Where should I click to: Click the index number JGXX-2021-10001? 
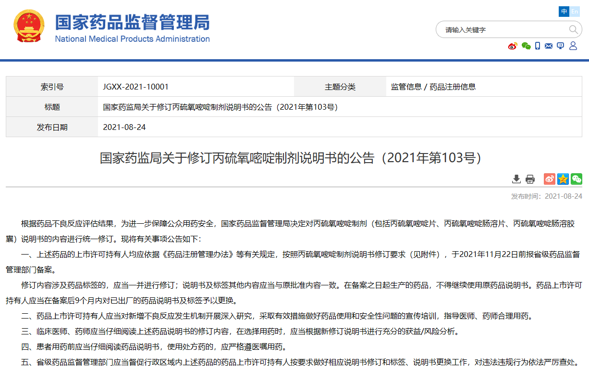135,87
